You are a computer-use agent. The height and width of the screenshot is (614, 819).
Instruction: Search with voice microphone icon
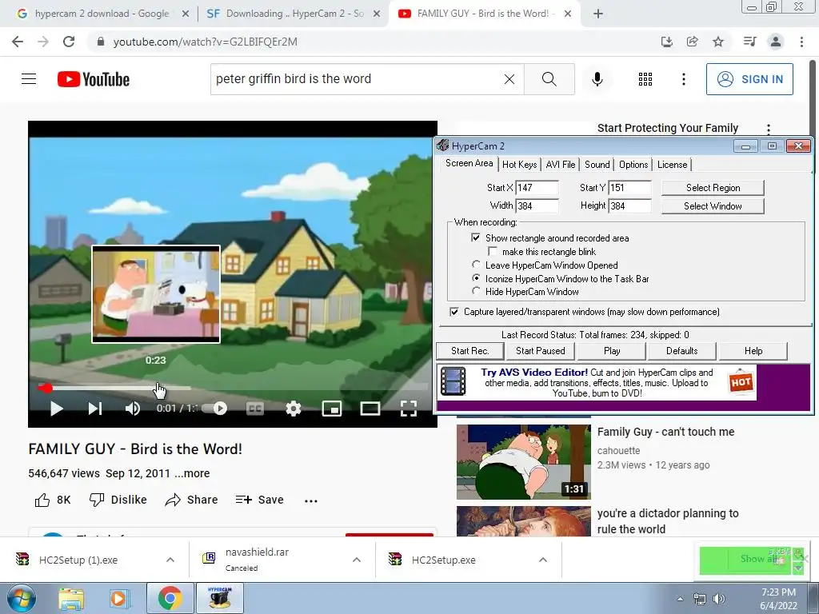tap(597, 79)
